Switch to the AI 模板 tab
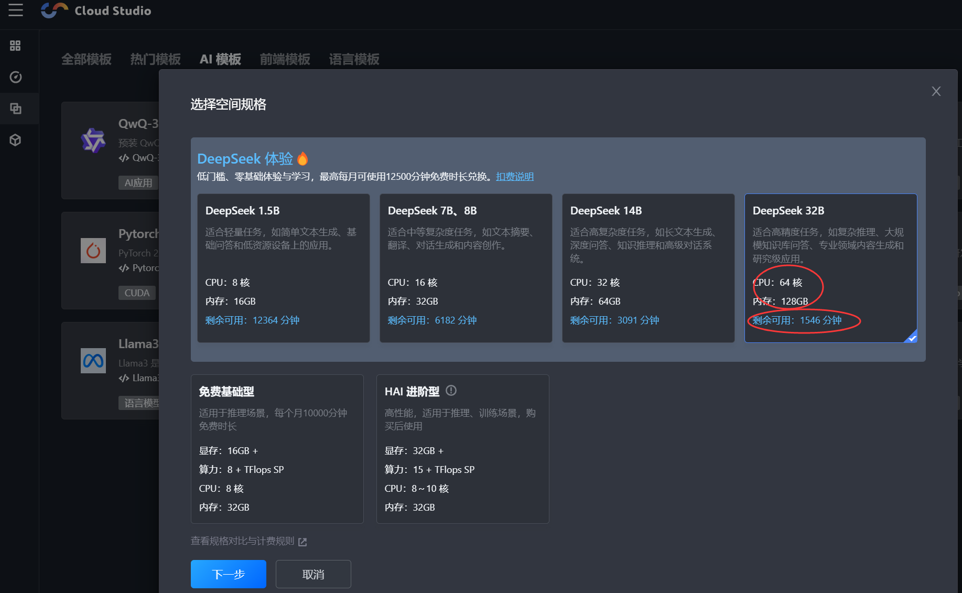962x593 pixels. tap(220, 59)
